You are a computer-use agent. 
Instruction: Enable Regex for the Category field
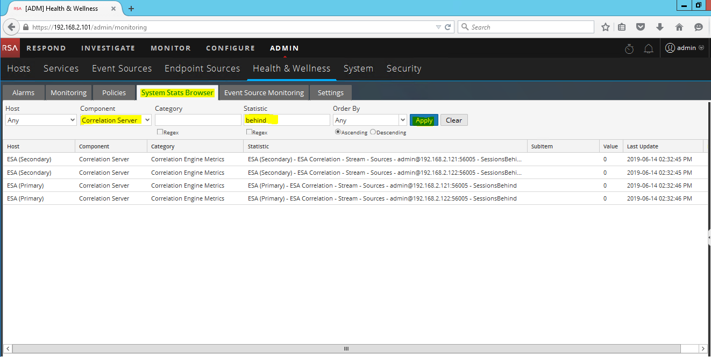(x=160, y=132)
